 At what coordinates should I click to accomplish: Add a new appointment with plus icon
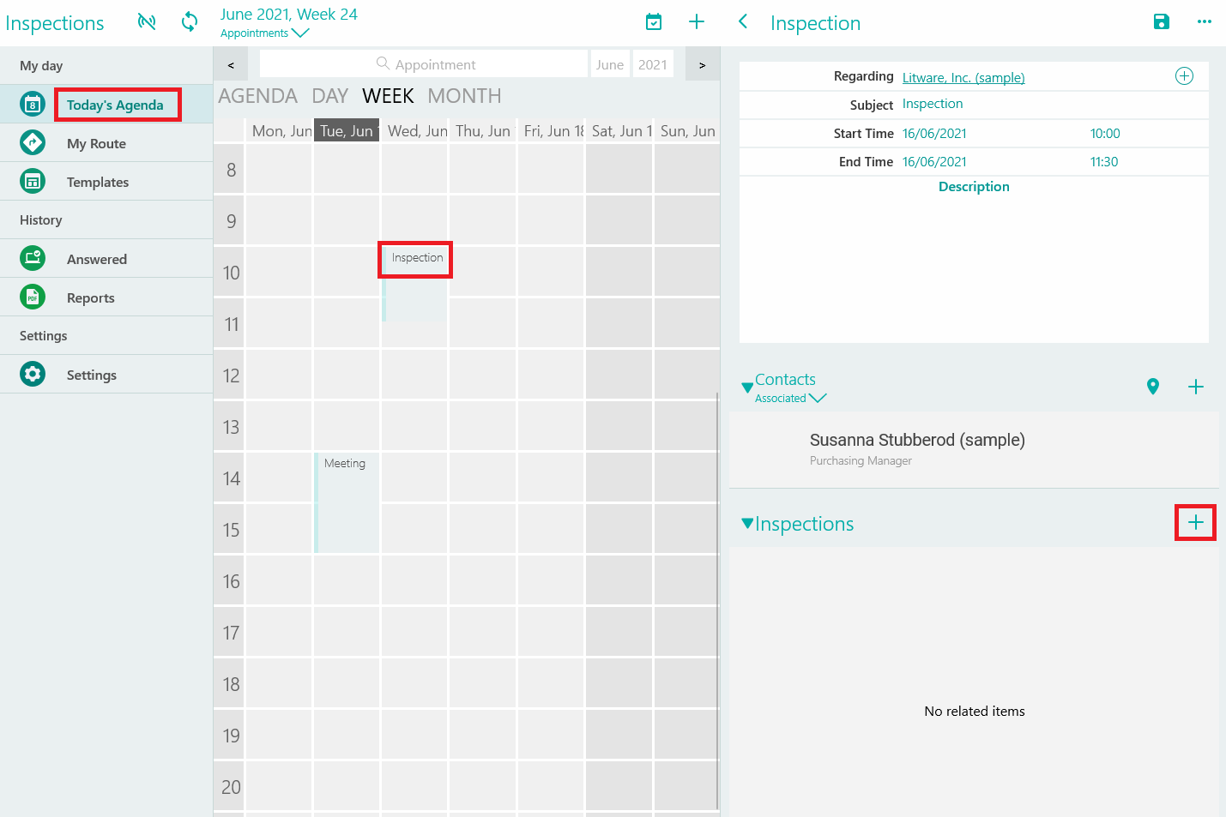point(697,22)
